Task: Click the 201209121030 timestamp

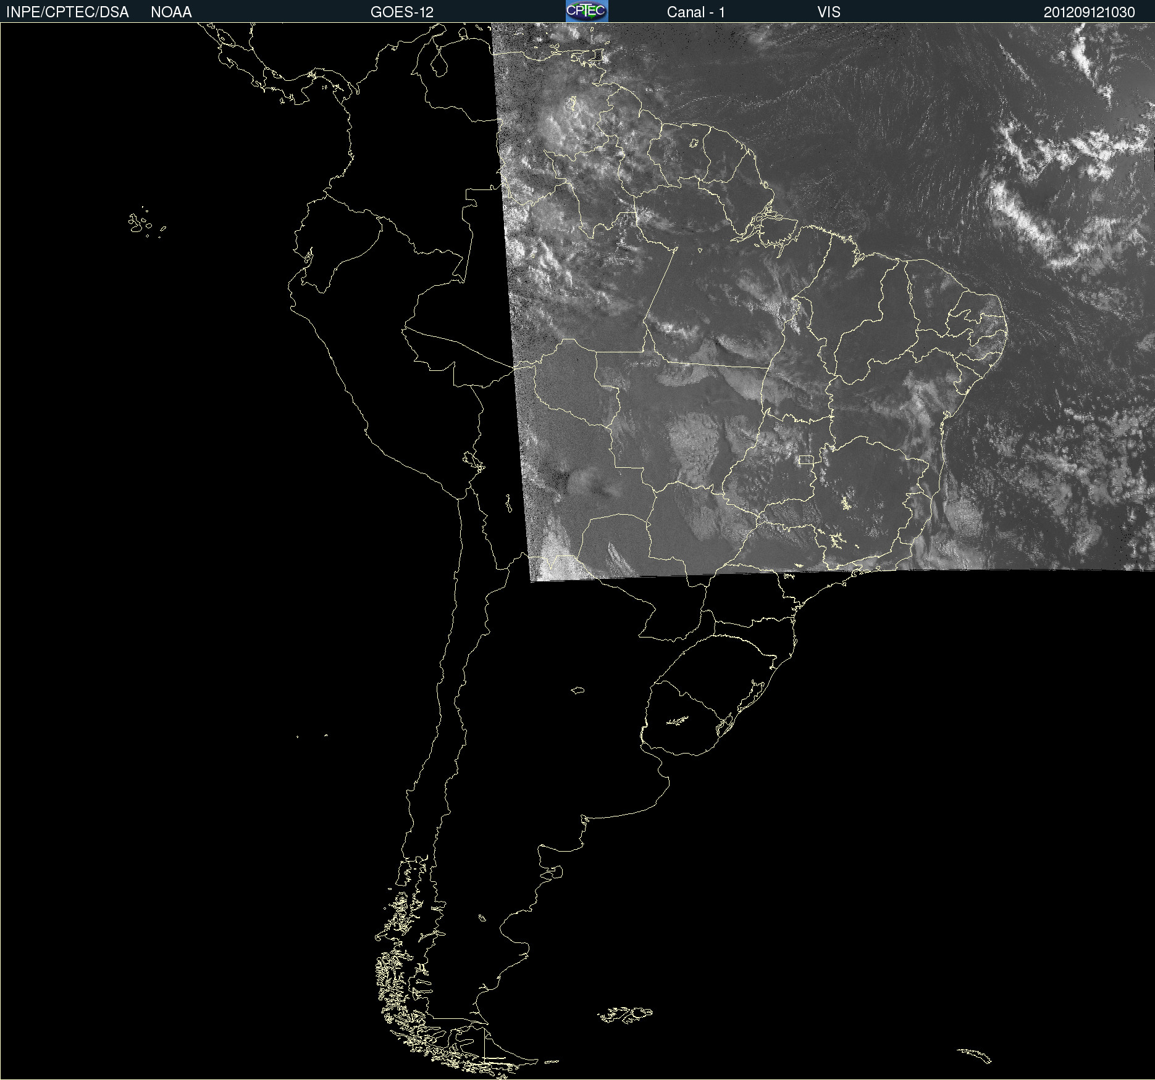Action: (1090, 12)
